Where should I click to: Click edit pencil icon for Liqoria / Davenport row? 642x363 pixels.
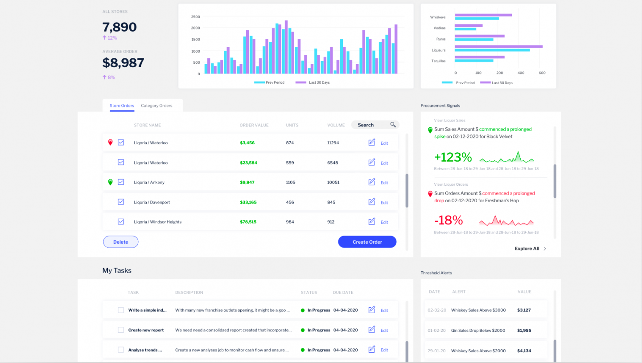coord(372,202)
